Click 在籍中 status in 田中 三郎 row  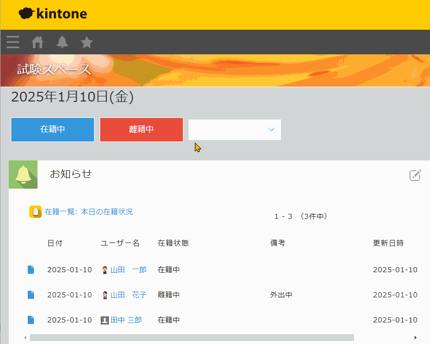coord(169,320)
